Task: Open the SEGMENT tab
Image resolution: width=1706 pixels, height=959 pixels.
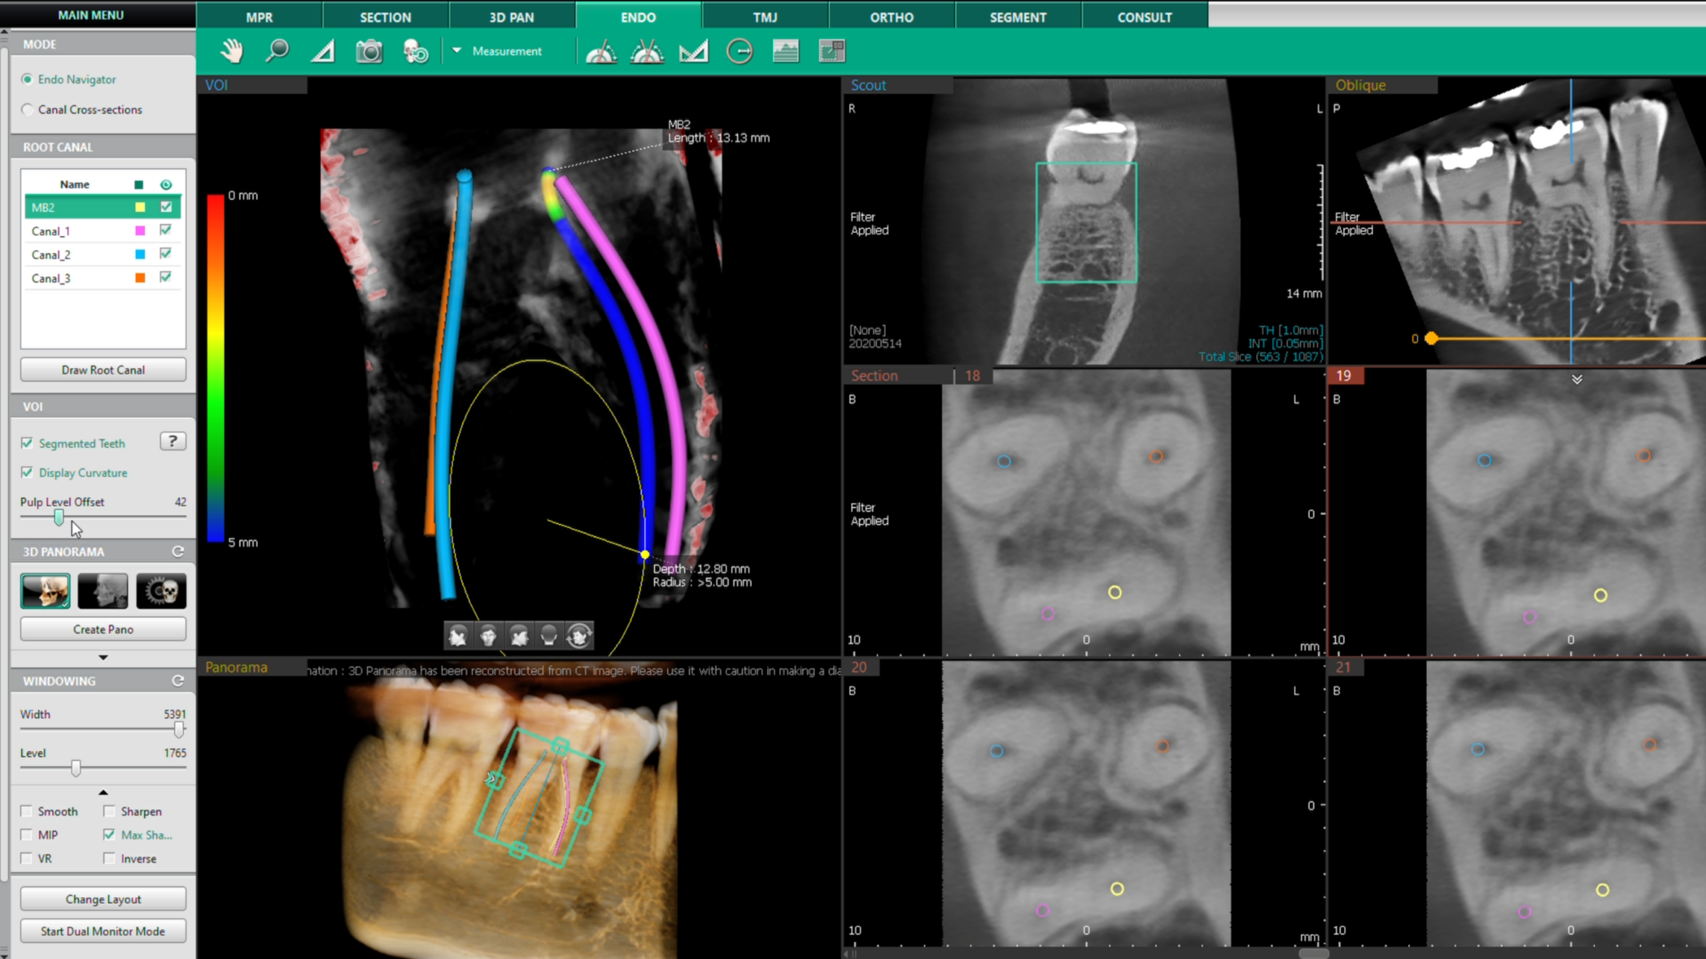Action: click(x=1018, y=17)
